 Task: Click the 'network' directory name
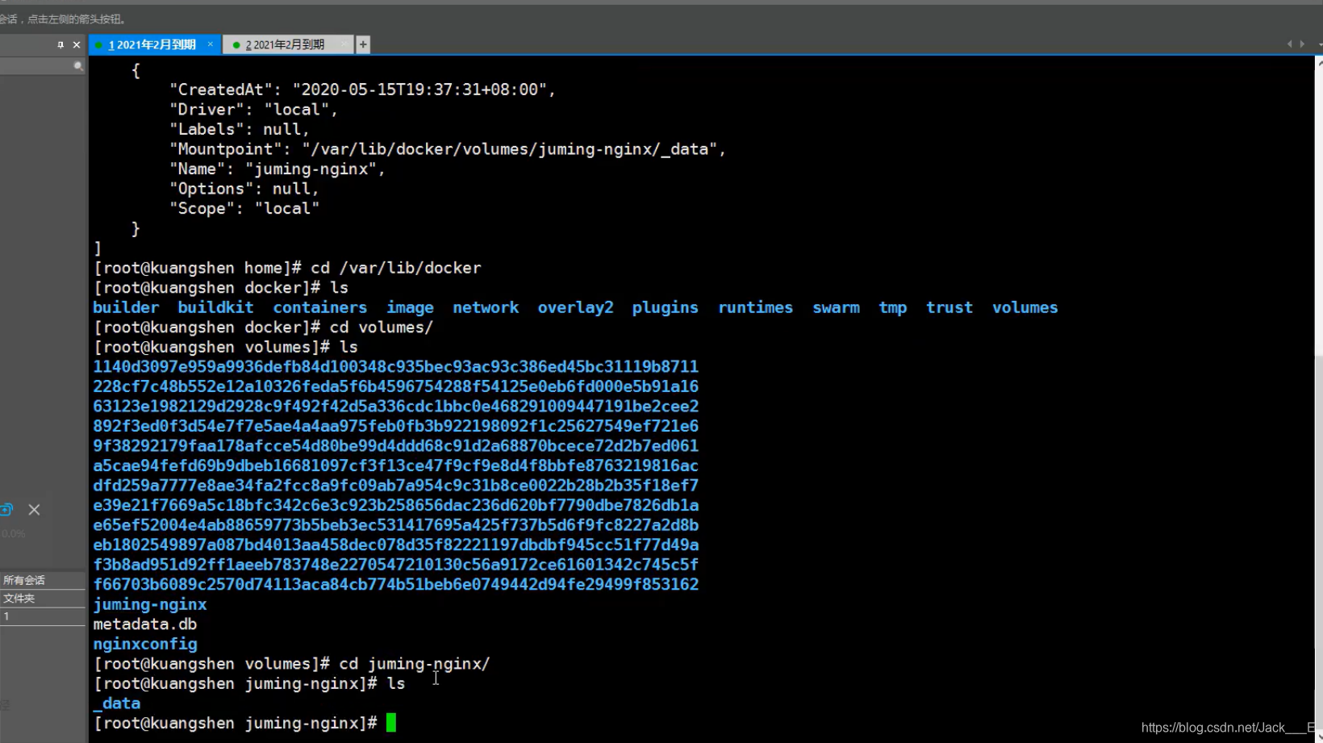click(x=486, y=307)
